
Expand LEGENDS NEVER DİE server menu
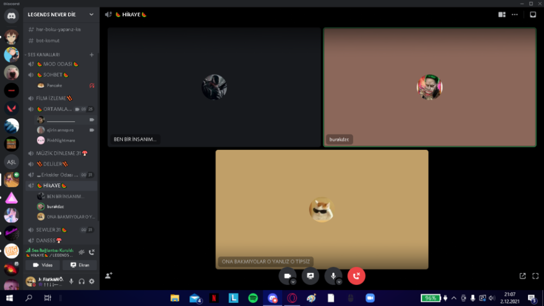(x=91, y=15)
